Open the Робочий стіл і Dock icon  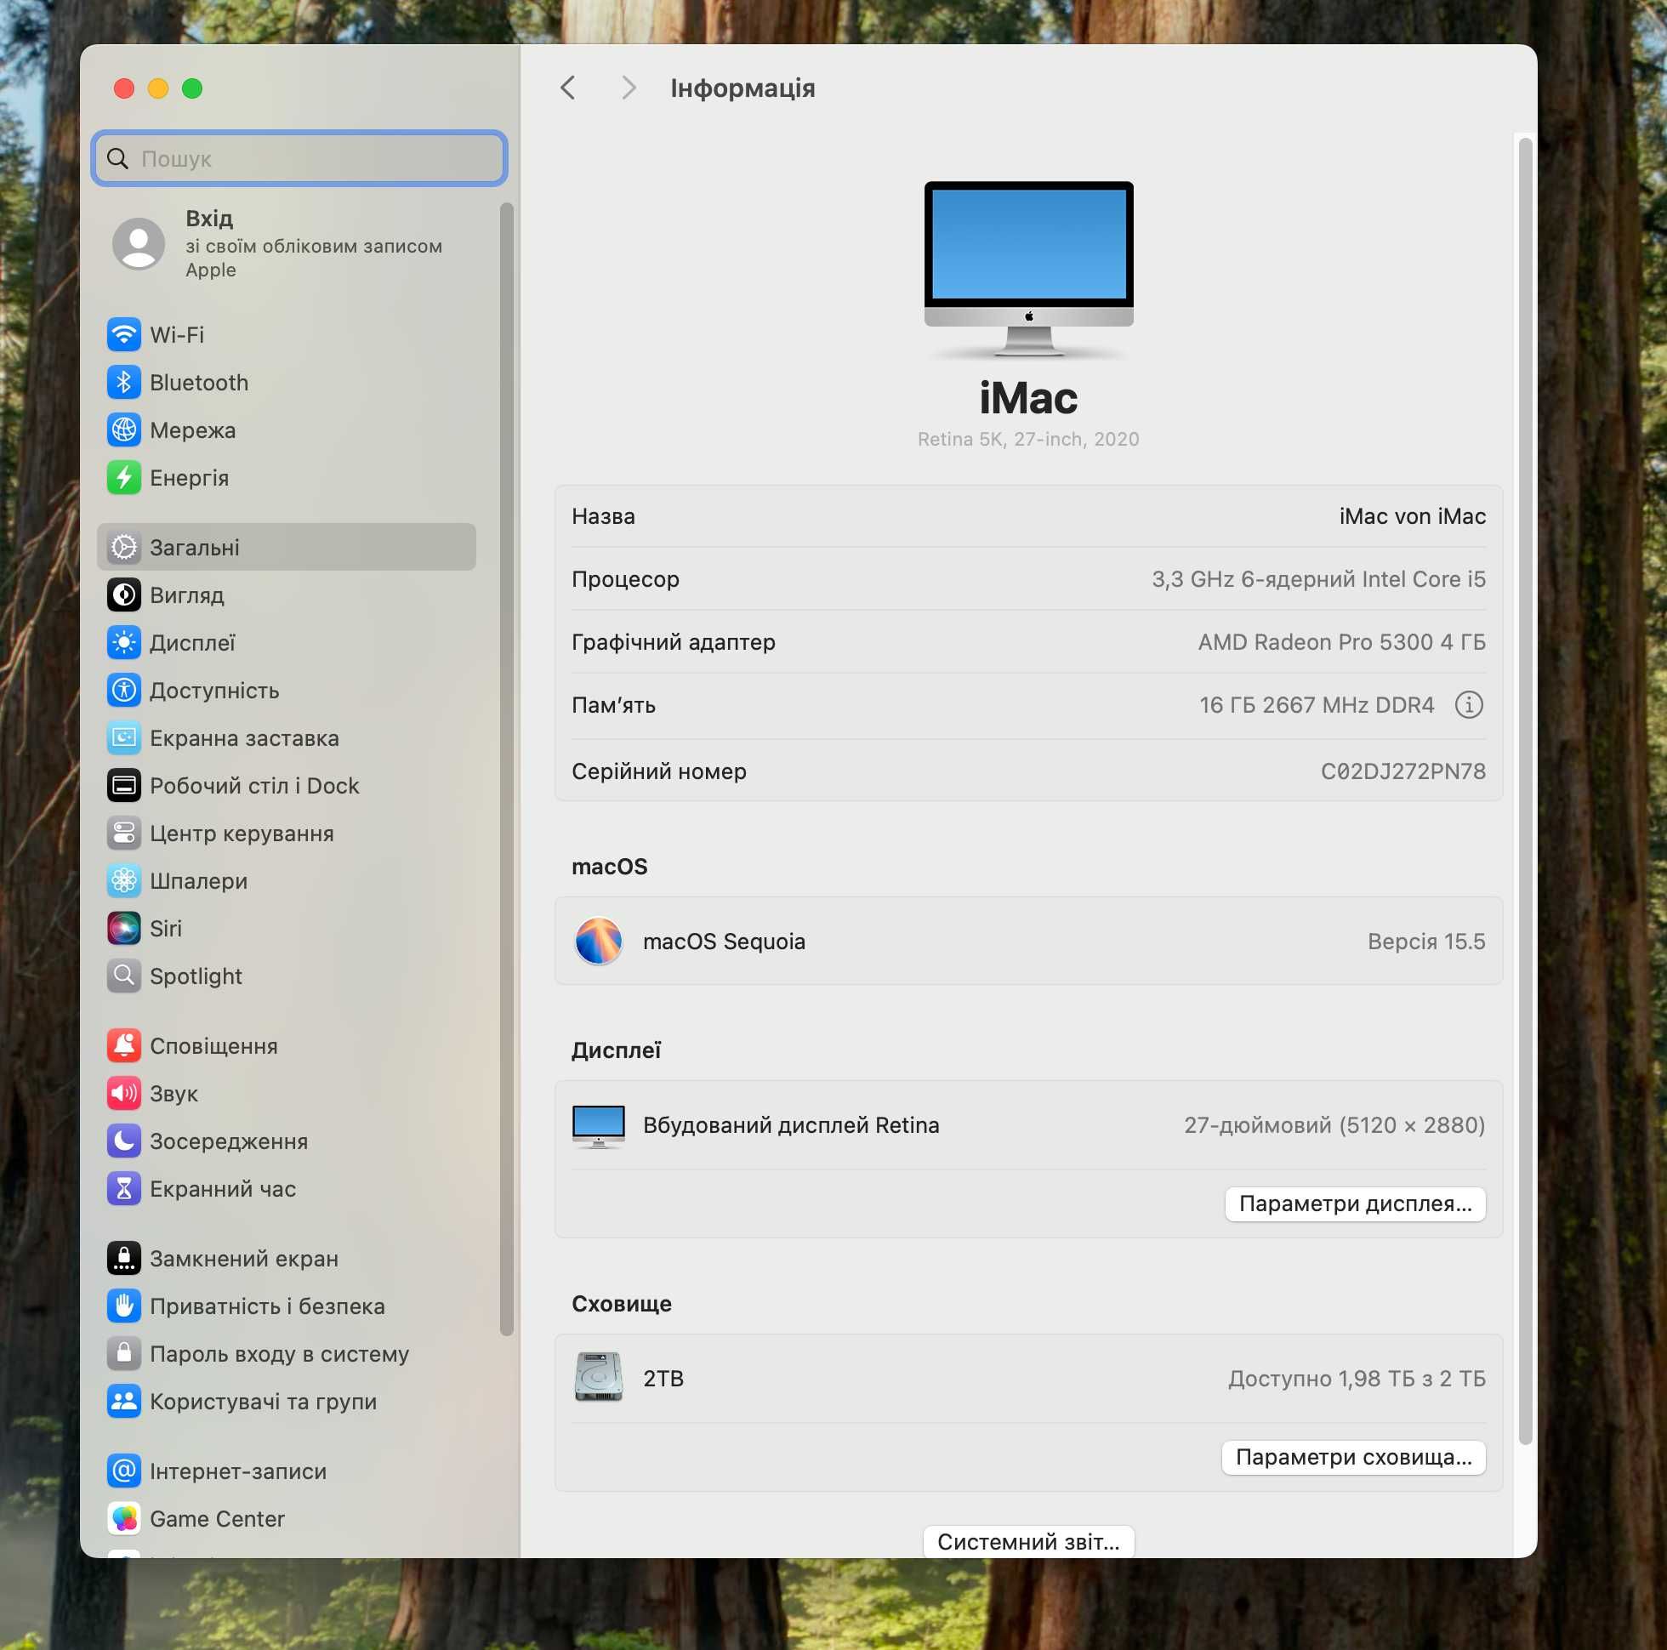(x=124, y=784)
